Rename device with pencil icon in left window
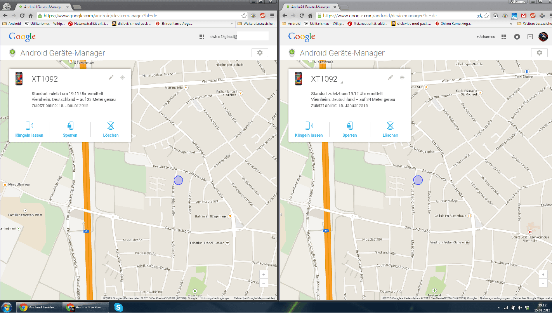552x313 pixels. click(x=111, y=78)
